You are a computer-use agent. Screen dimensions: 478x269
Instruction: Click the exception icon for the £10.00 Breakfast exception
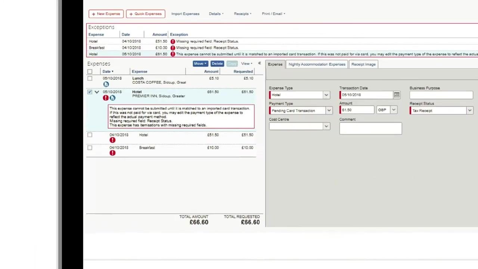173,48
